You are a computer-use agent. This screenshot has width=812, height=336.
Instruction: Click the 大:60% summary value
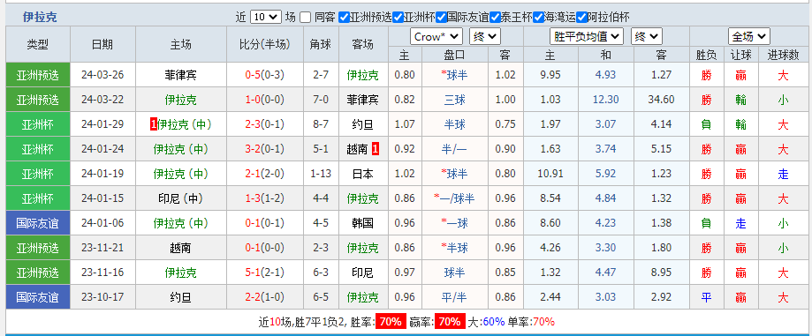pyautogui.click(x=486, y=322)
